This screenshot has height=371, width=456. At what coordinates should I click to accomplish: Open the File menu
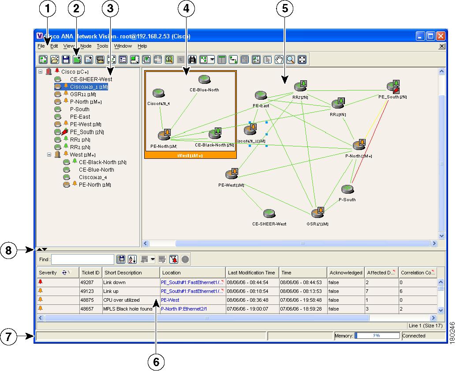coord(41,46)
